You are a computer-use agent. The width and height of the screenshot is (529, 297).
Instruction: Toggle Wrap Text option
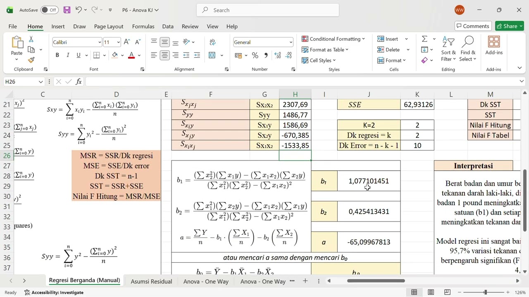coord(212,42)
